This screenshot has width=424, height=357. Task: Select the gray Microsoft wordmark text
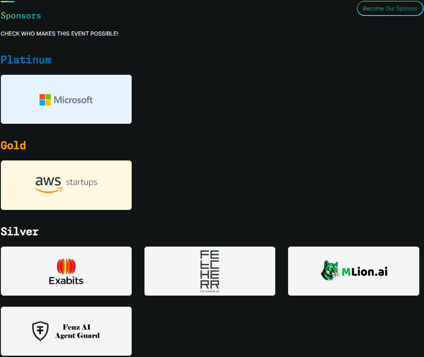pos(73,100)
